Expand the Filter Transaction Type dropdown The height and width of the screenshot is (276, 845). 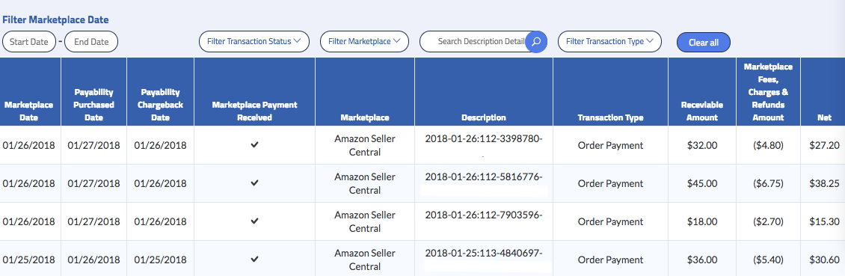[x=609, y=41]
